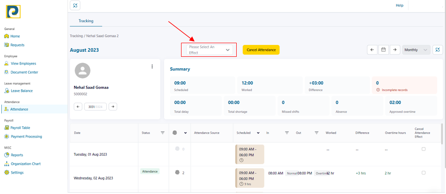Open employee card three-dot menu

click(152, 66)
